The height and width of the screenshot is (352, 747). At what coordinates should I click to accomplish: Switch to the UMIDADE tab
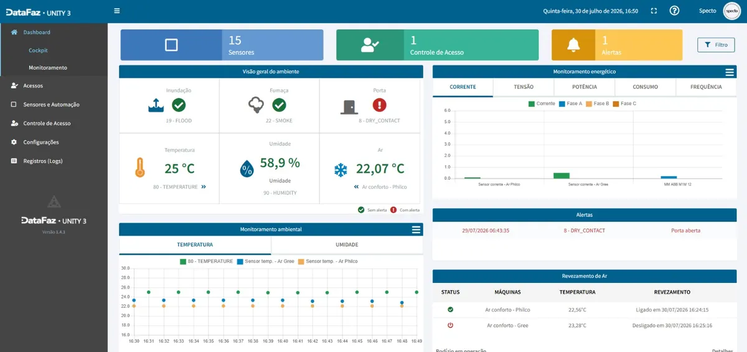point(347,245)
